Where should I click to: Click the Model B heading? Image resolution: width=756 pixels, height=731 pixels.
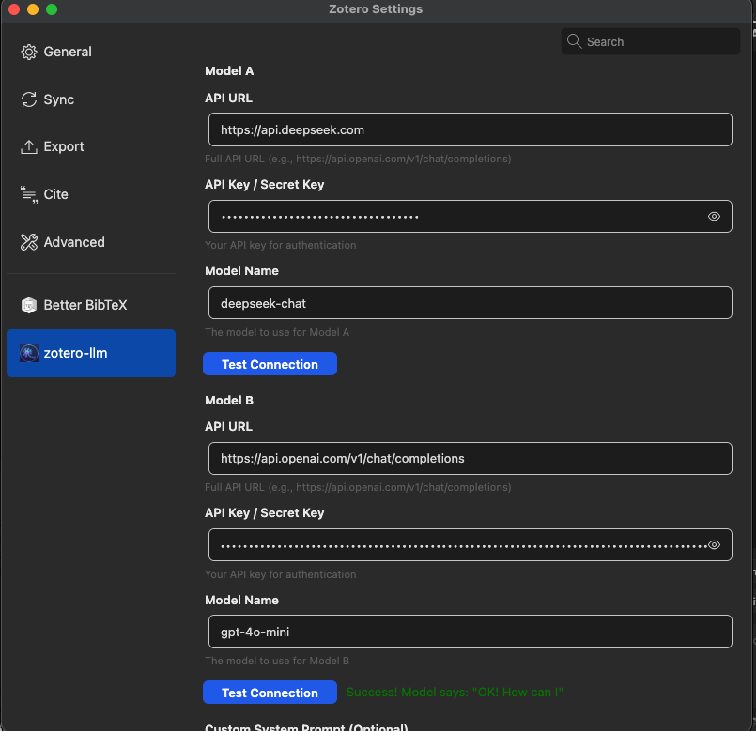[229, 401]
